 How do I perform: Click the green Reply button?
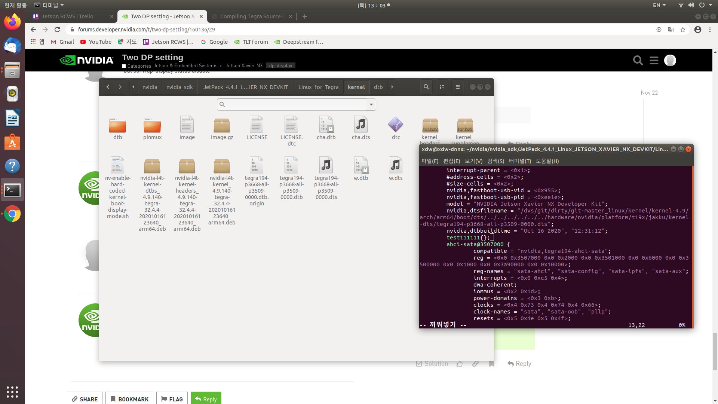point(206,399)
